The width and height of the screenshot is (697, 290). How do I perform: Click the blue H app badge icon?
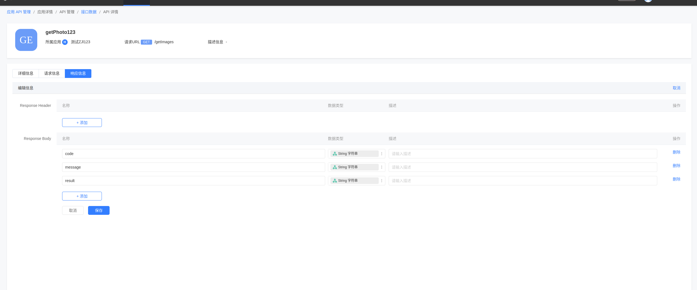[65, 42]
